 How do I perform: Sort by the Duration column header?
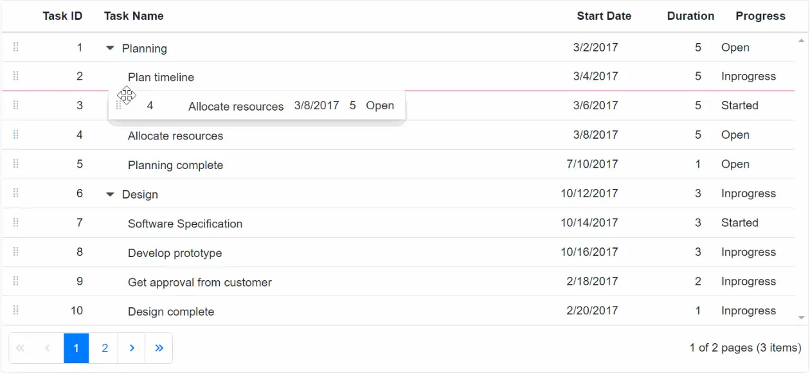point(690,15)
